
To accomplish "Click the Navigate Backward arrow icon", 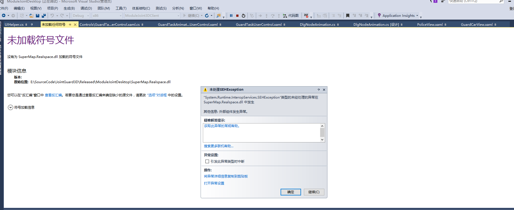I will (4, 16).
